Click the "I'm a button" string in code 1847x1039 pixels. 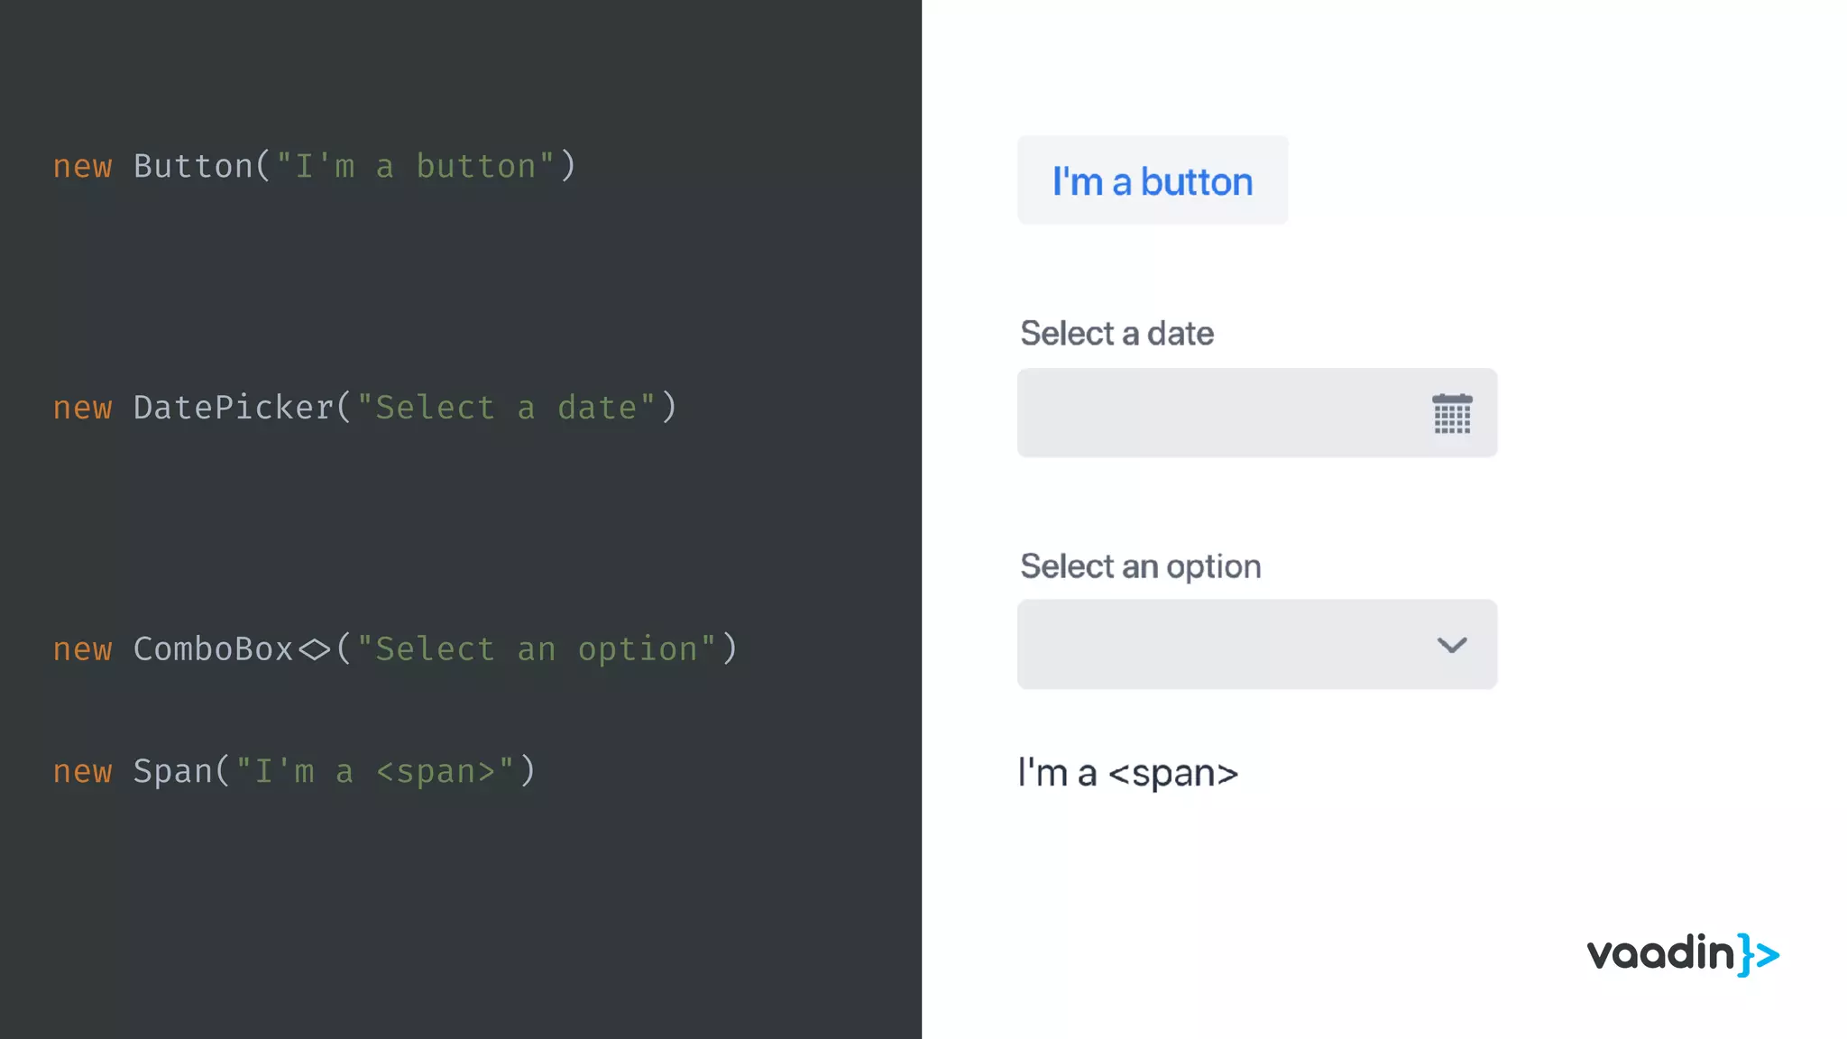(x=415, y=167)
